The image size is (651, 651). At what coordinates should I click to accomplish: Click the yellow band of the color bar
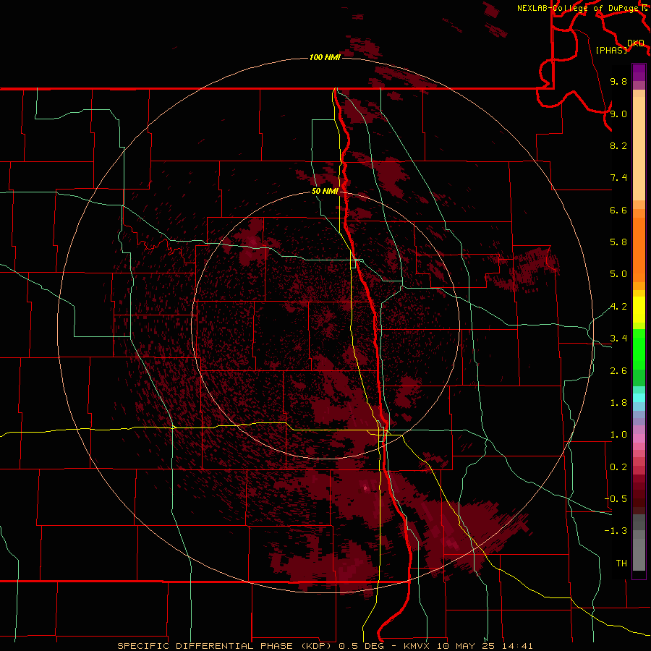click(x=639, y=310)
